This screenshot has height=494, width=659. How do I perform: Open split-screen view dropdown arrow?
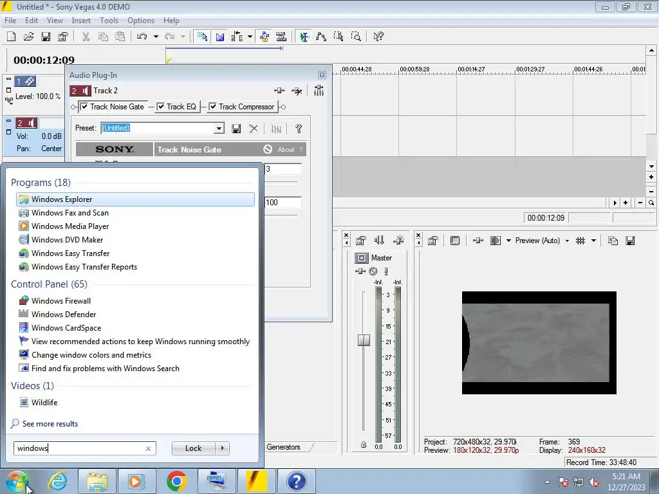coord(508,241)
